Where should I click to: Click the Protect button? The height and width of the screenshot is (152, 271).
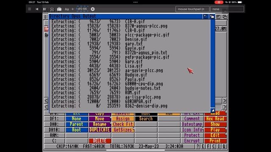point(192,135)
